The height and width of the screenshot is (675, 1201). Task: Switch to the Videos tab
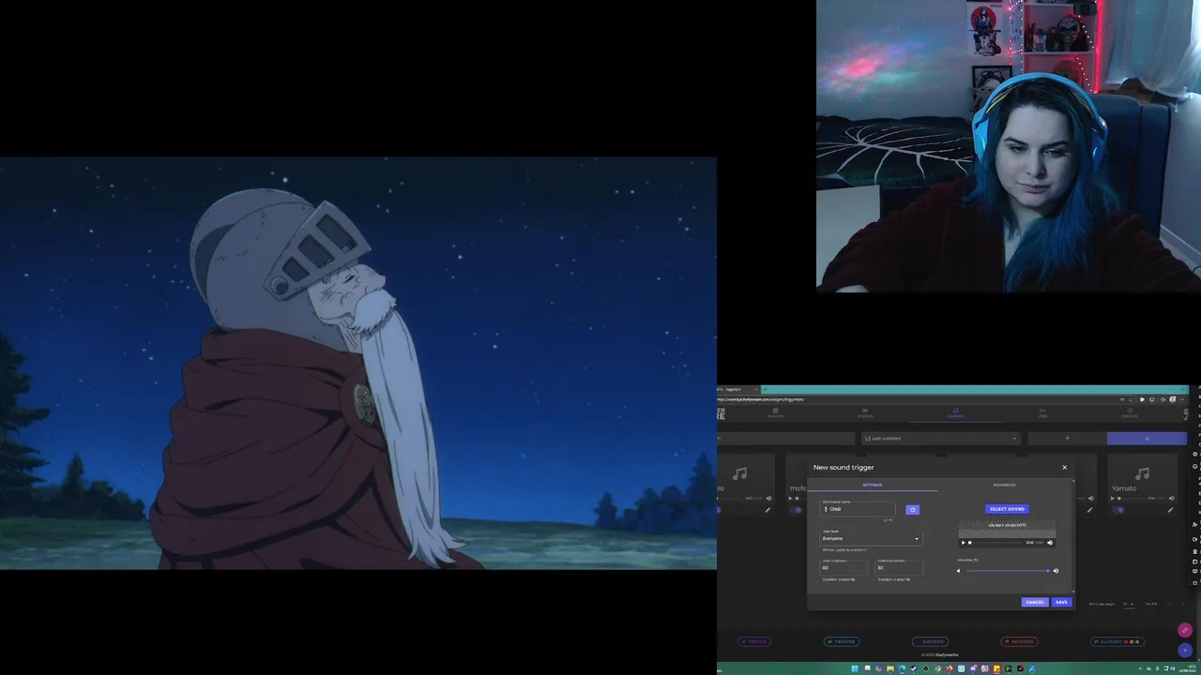point(865,412)
